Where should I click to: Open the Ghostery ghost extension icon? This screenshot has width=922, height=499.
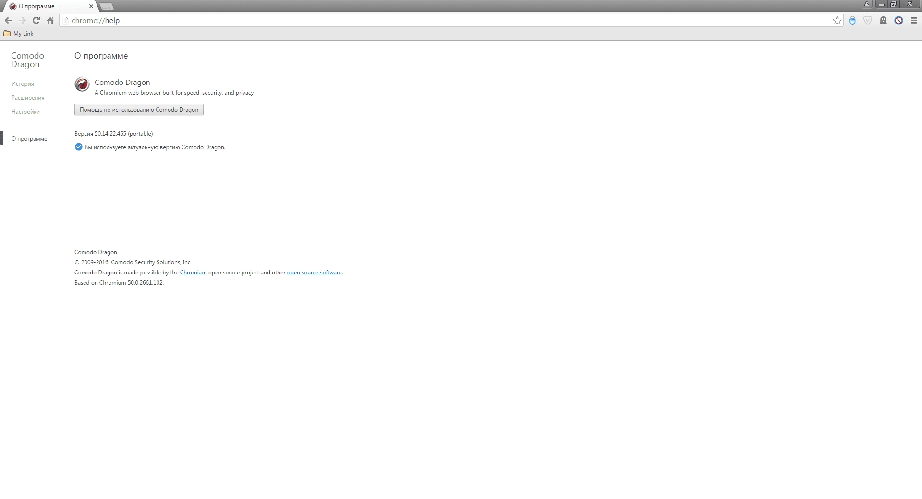[883, 20]
